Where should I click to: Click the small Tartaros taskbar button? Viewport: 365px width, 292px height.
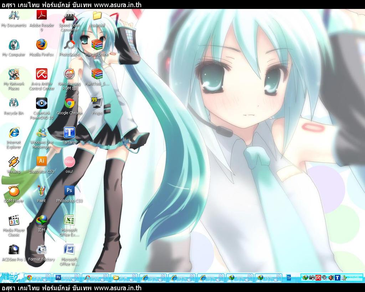coord(289,278)
